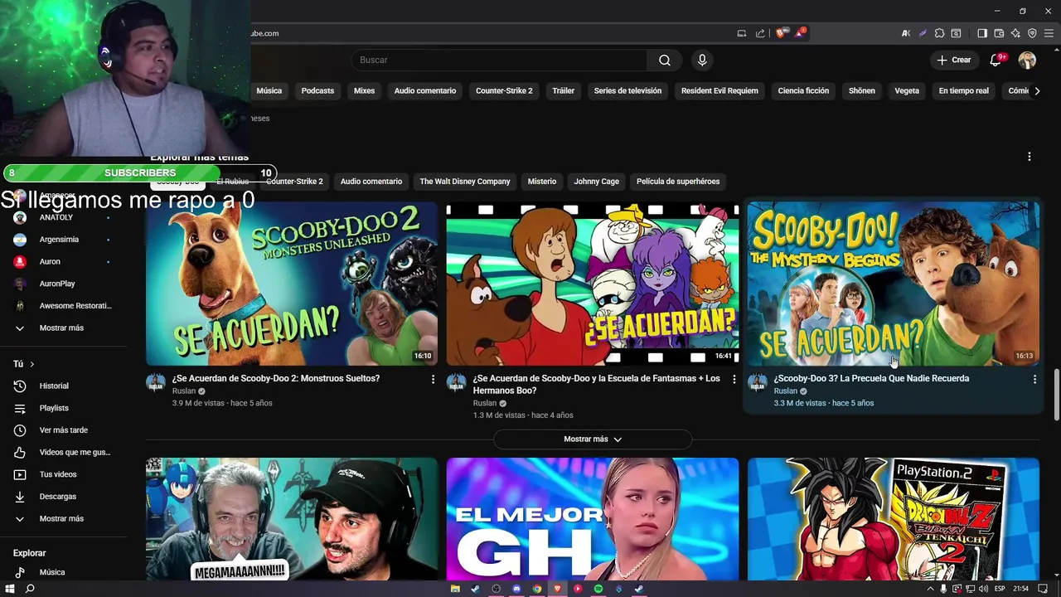Click the Windows Start button

(10, 589)
